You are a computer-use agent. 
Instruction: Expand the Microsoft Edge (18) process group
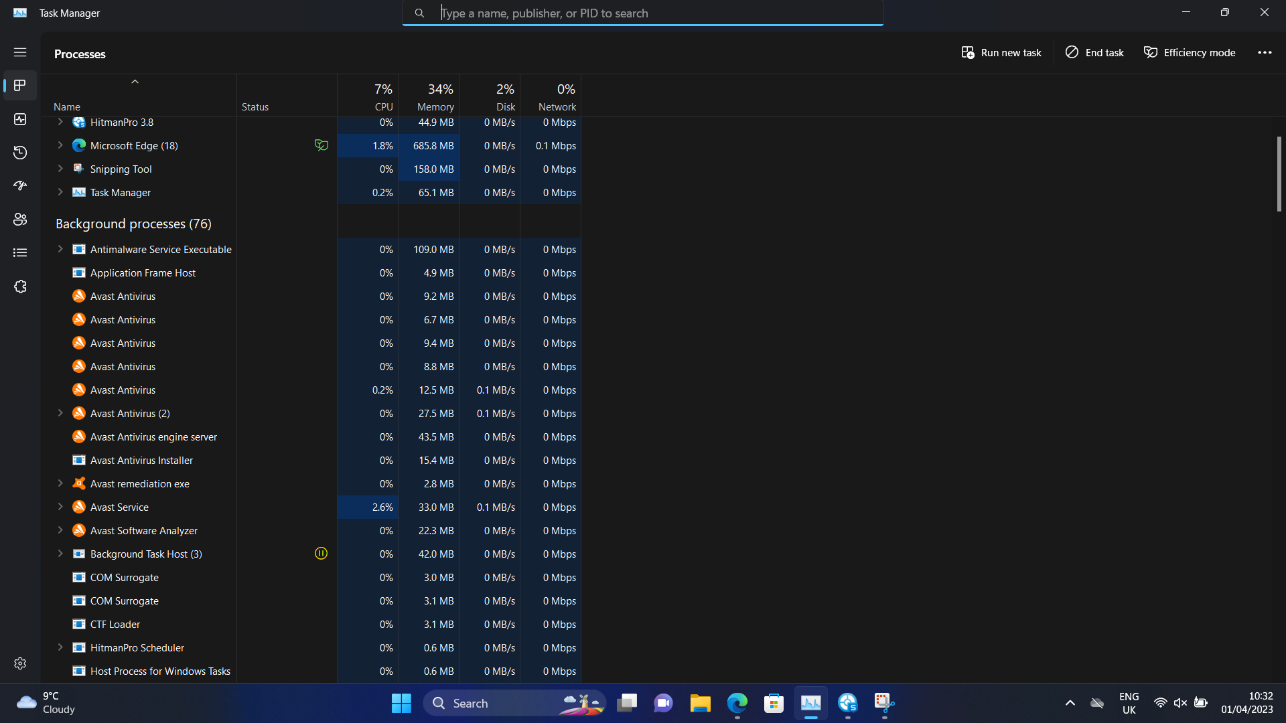(60, 145)
